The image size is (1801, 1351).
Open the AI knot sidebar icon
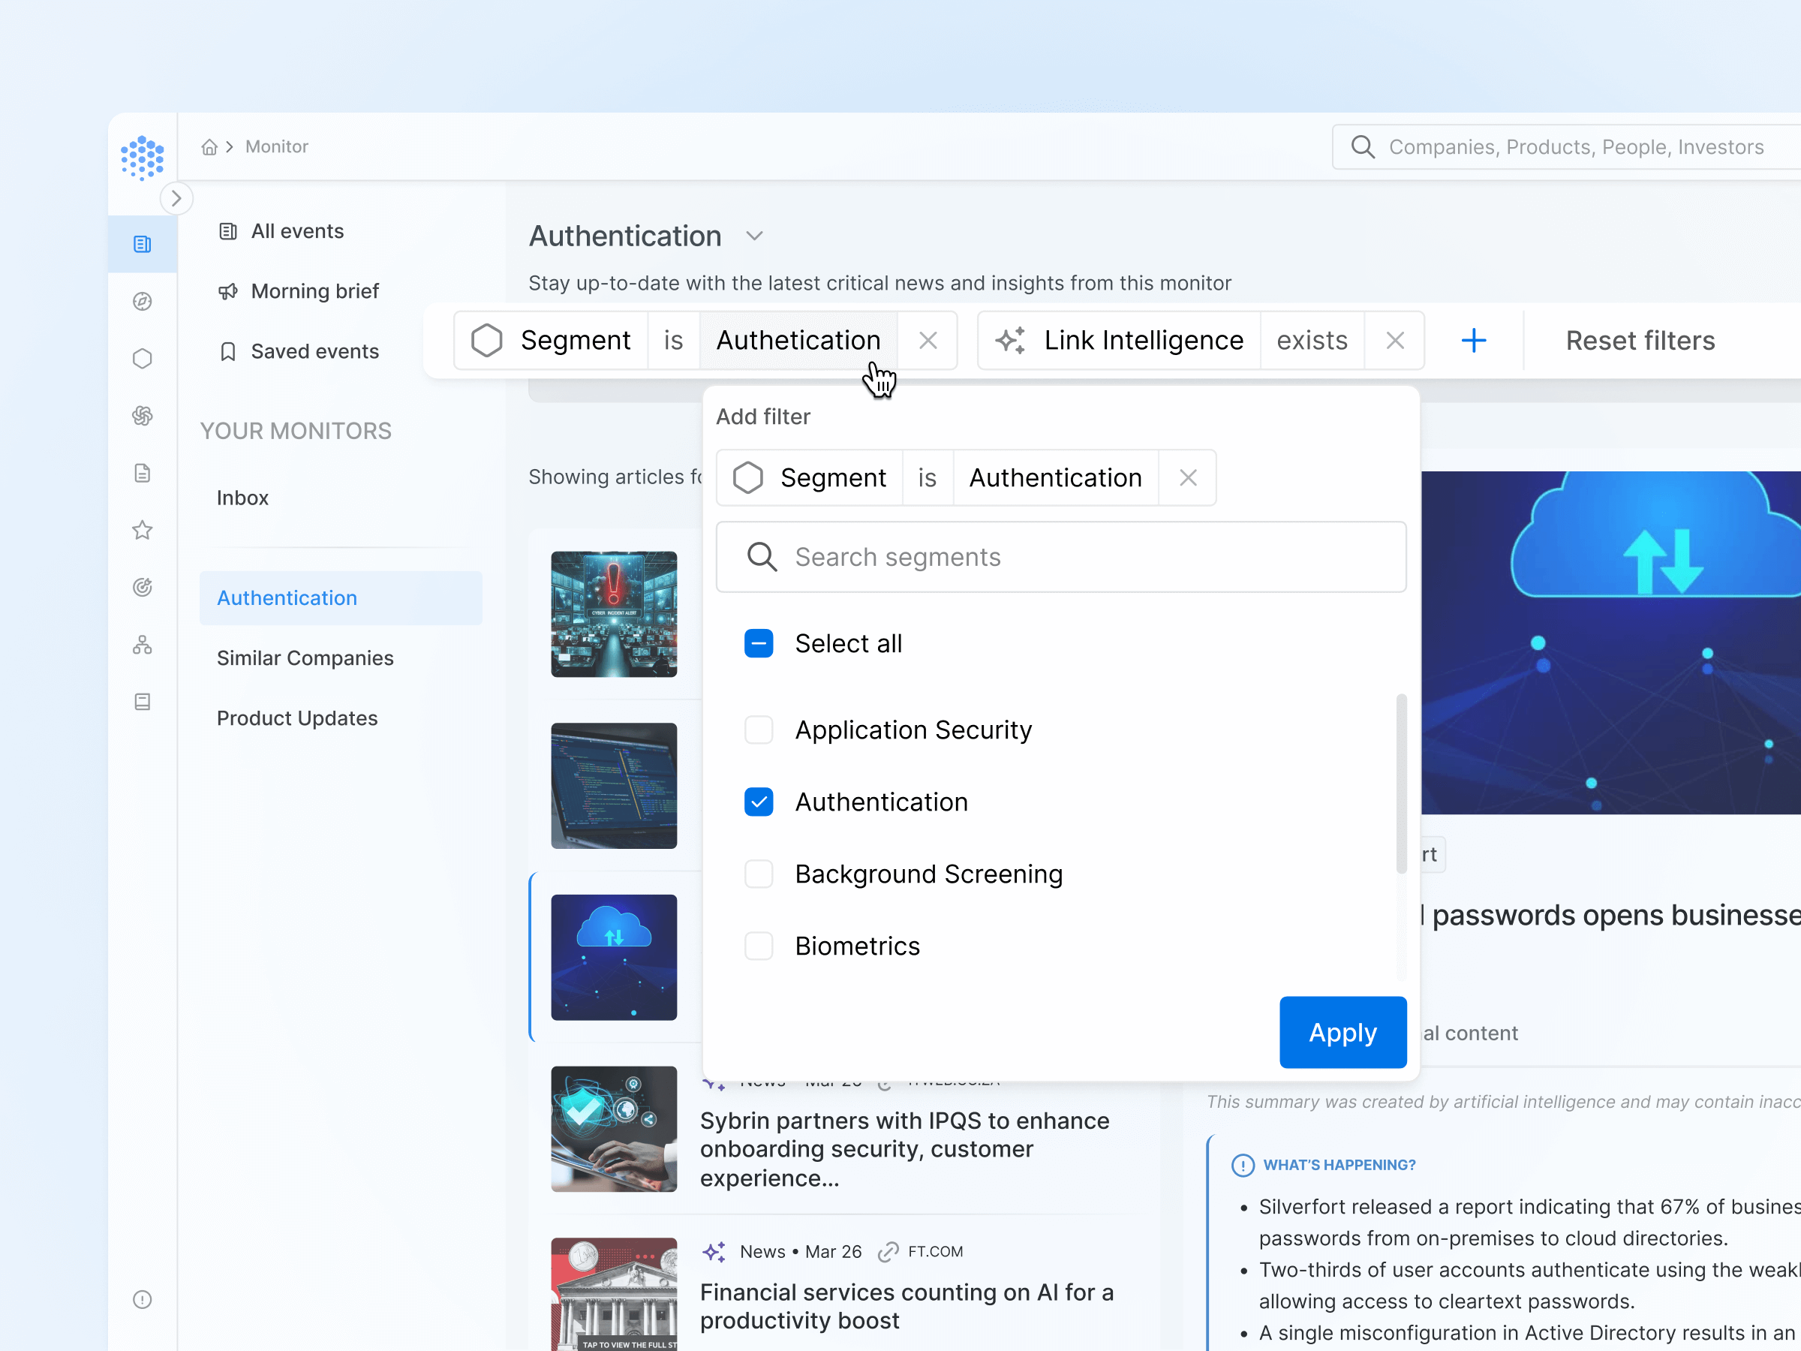143,416
